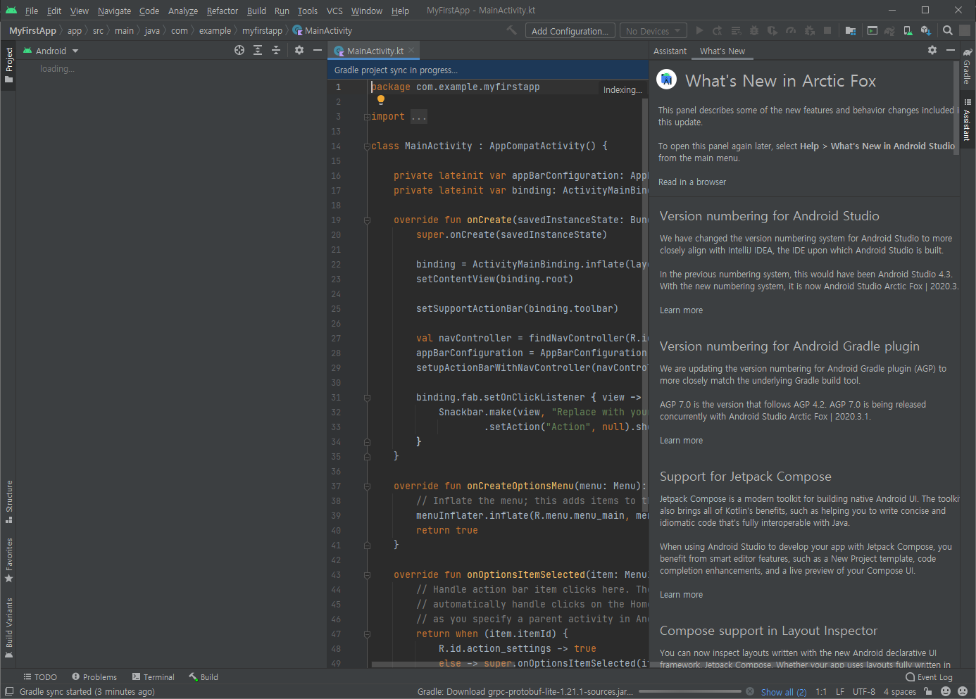
Task: Collapse the setOnClickListener lambda fold
Action: [x=367, y=398]
